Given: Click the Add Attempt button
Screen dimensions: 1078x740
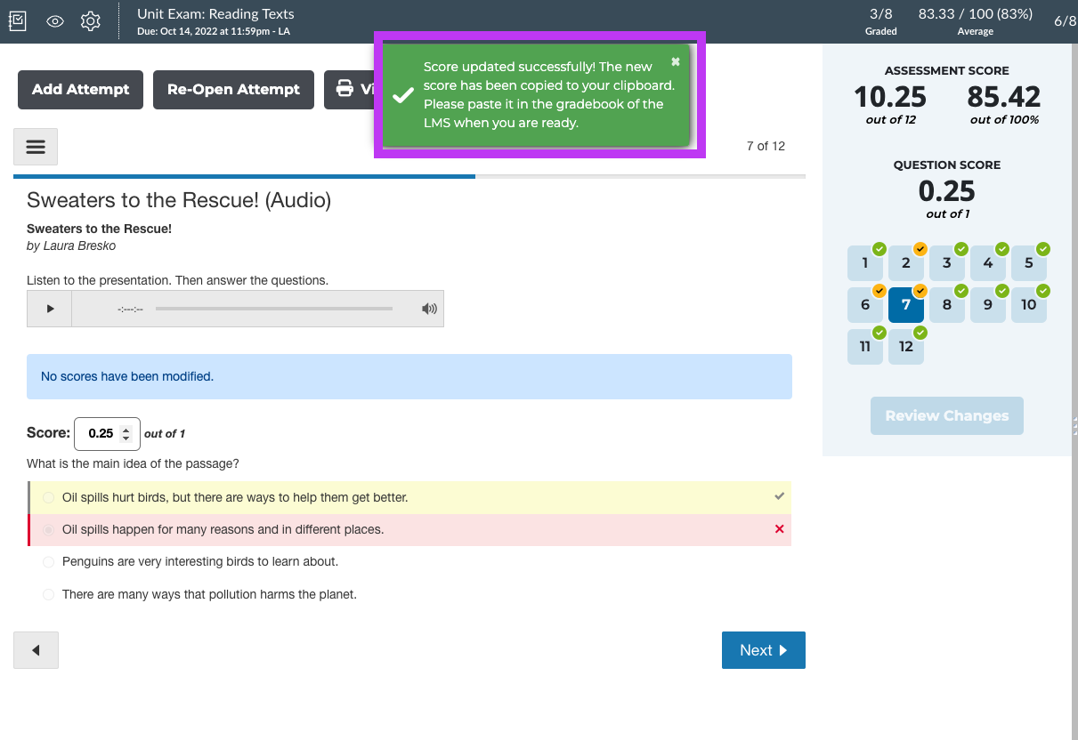Looking at the screenshot, I should [80, 90].
